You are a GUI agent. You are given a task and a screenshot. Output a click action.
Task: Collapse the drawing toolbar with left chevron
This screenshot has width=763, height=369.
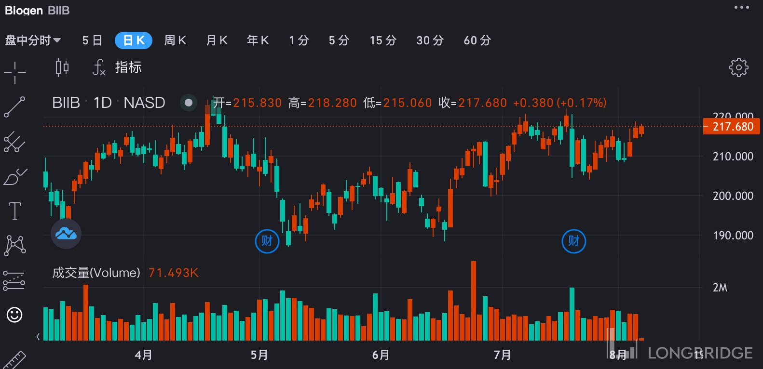pos(38,337)
